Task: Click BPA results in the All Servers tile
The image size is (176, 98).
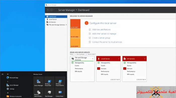Action: (x=130, y=74)
